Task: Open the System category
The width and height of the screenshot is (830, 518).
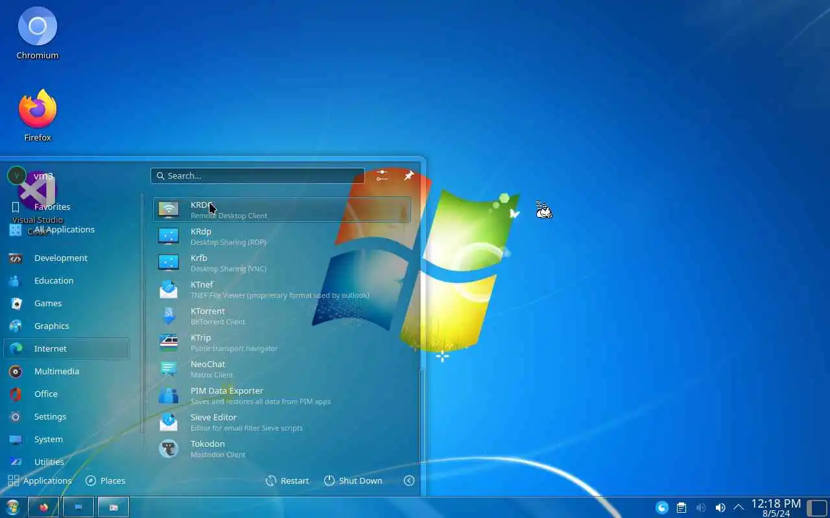Action: tap(67, 439)
